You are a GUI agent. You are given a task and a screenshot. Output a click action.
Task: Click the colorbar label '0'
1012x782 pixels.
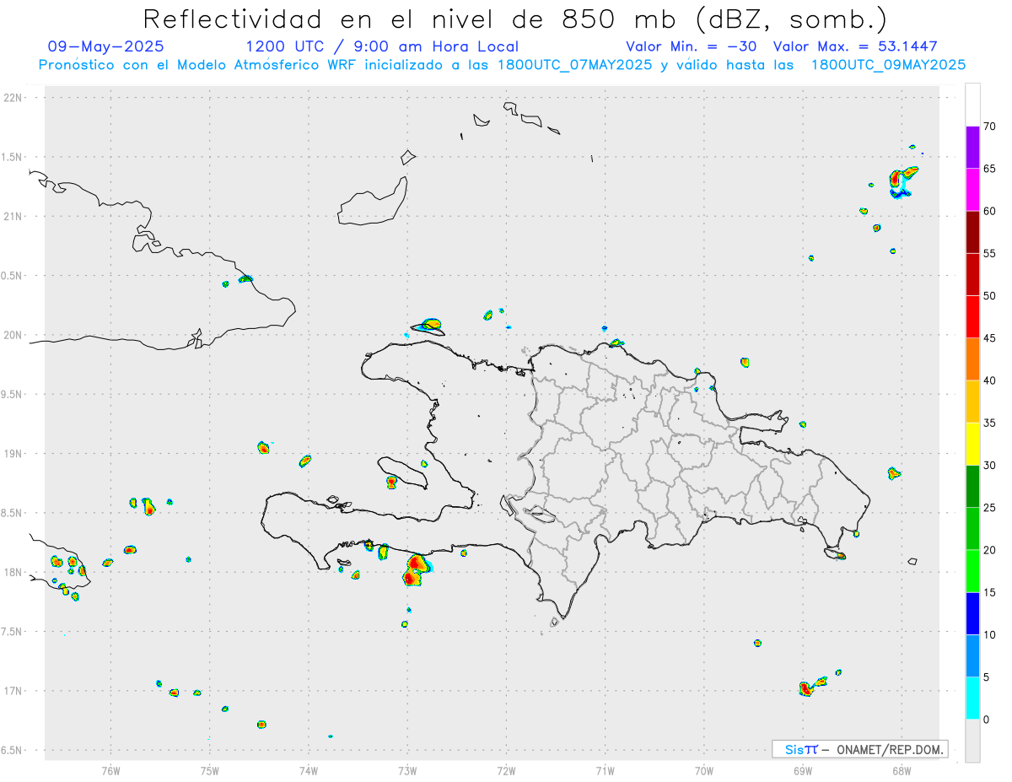click(986, 720)
